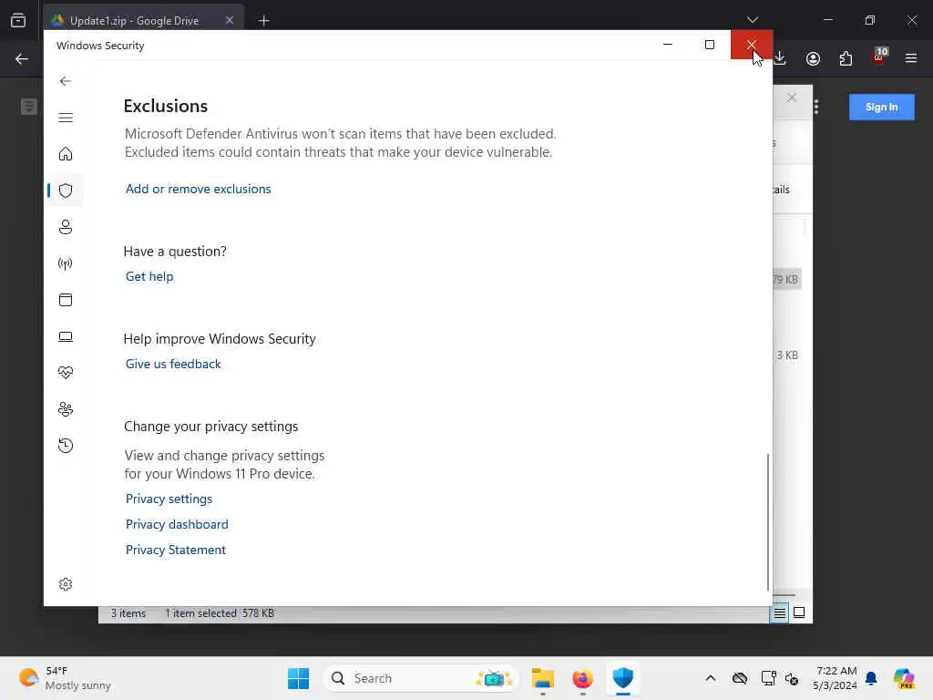Open Device security laptop icon
Screen dimensions: 933x700
(x=66, y=337)
